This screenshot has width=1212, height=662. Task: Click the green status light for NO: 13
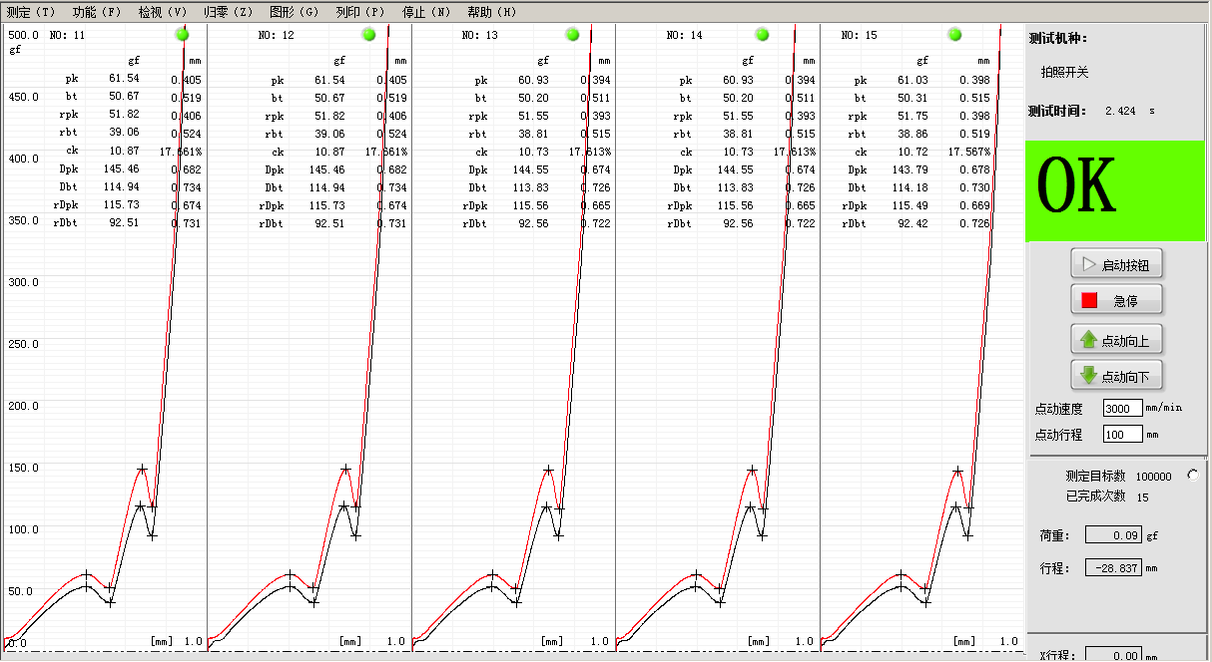[572, 35]
